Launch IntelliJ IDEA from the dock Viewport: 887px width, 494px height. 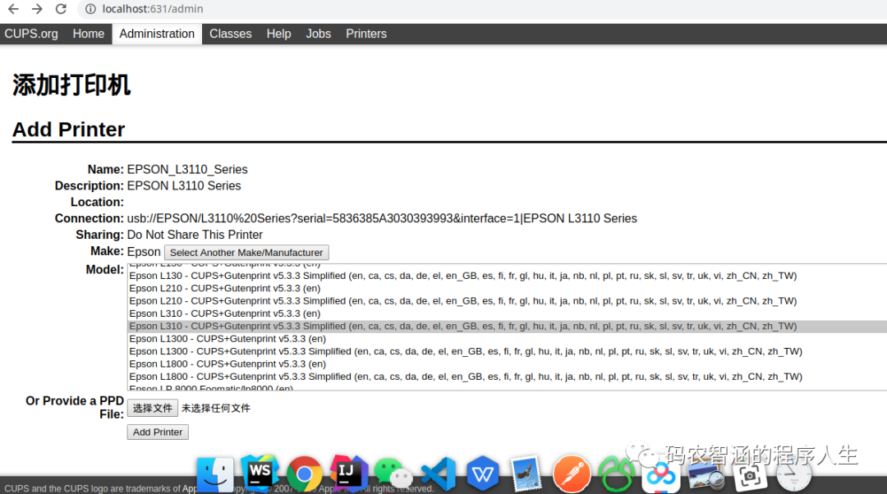[x=348, y=473]
